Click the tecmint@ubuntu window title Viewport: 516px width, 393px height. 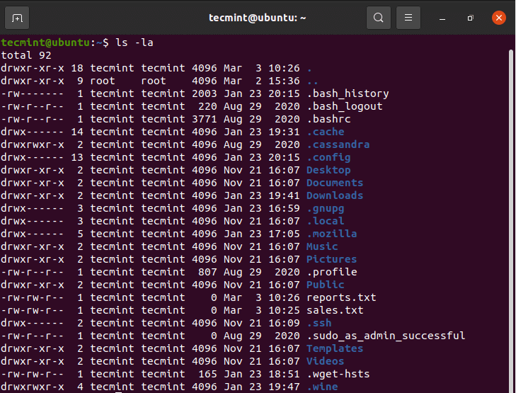(258, 17)
